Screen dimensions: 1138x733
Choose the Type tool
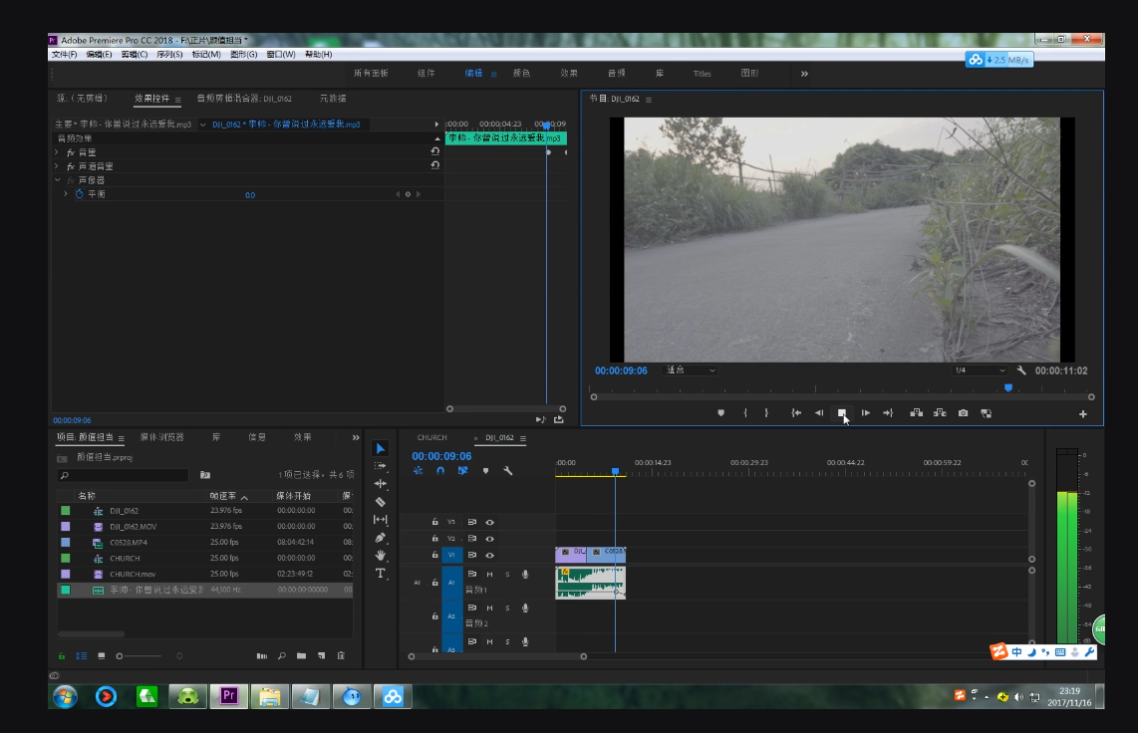coord(380,574)
